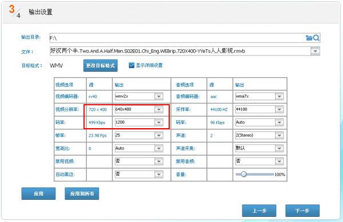Viewport: 343px width, 222px height.
Task: Click the source bitrate 499 Kbps text
Action: click(x=97, y=122)
